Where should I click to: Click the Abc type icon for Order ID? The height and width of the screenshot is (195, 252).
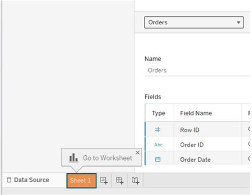click(x=158, y=145)
